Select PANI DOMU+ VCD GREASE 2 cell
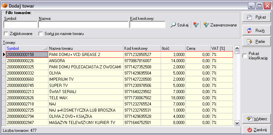Screen dimensions: 273x135 [x=86, y=55]
